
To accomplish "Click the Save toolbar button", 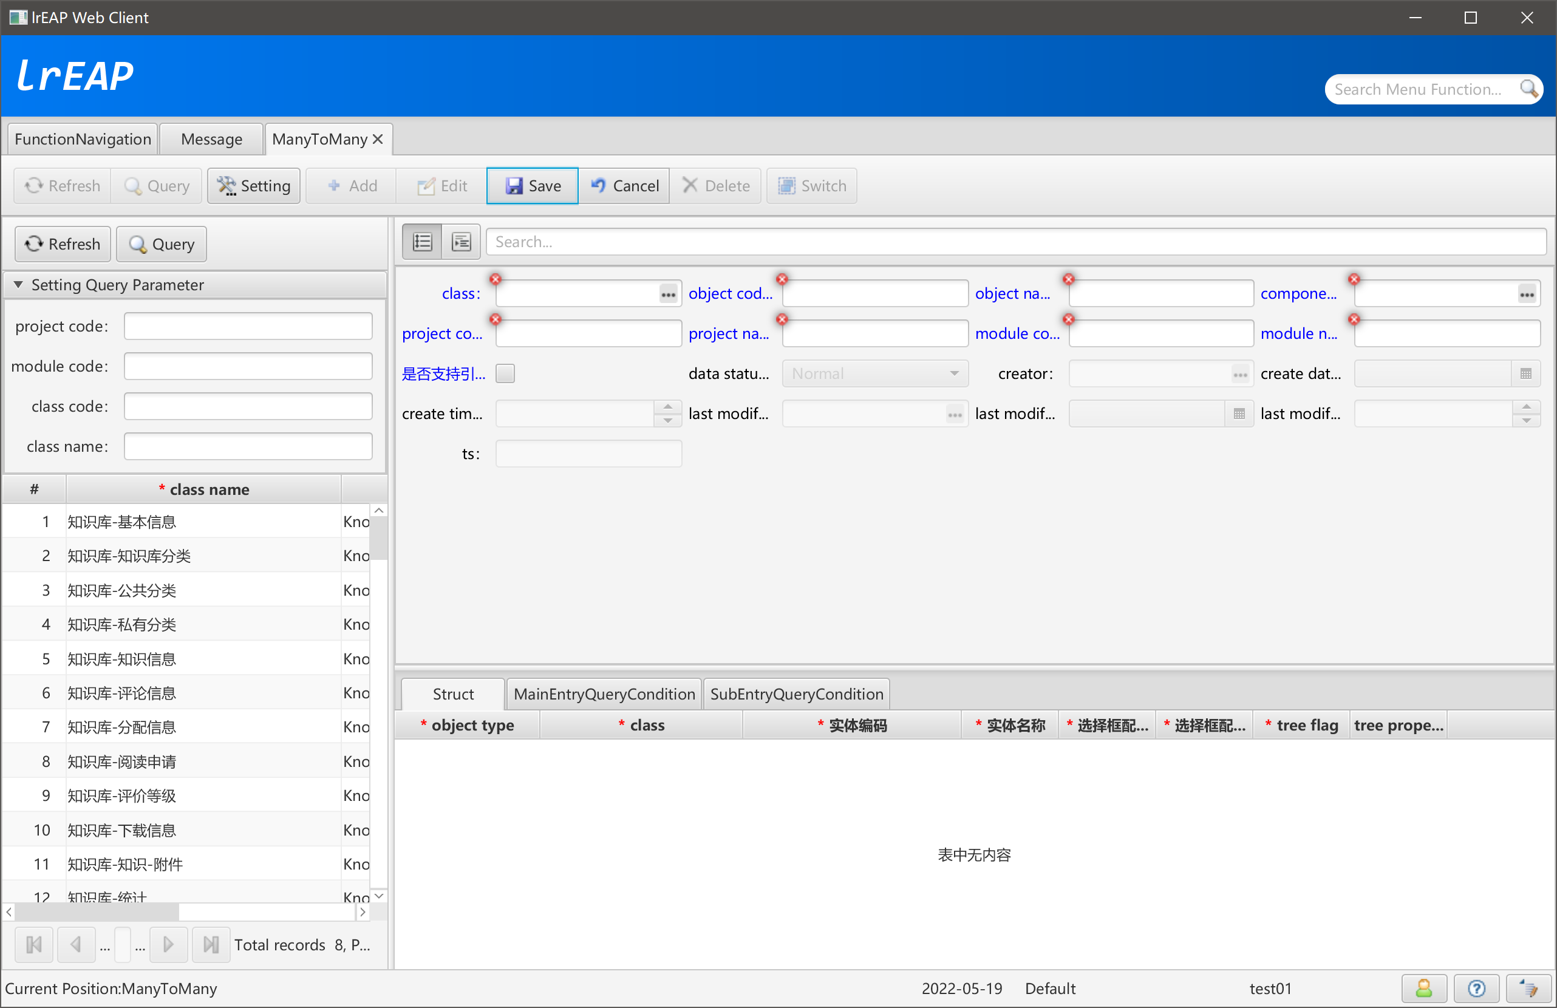I will pos(533,186).
